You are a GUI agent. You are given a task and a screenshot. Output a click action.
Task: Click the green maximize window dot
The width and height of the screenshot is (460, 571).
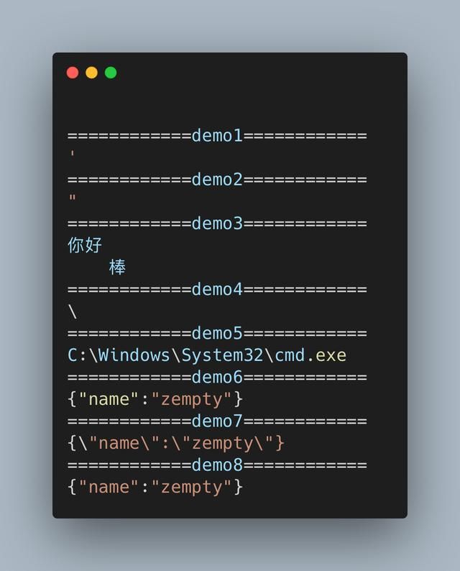pos(111,73)
